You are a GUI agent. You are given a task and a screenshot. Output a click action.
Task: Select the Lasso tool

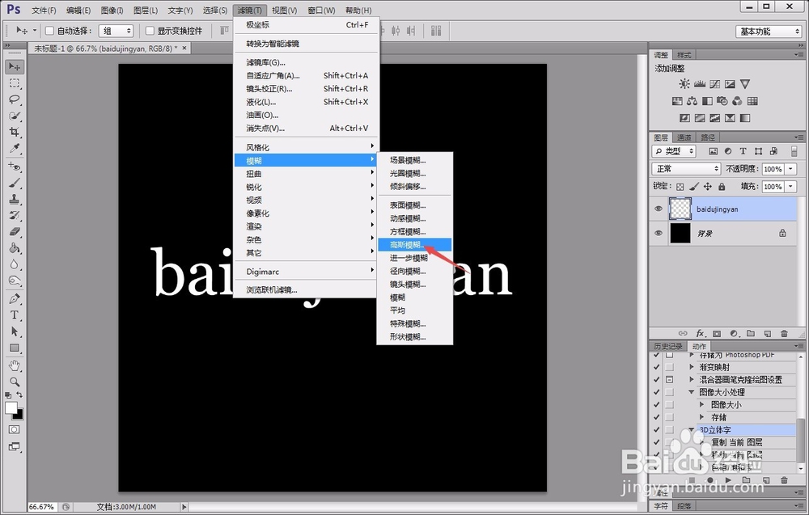[15, 99]
